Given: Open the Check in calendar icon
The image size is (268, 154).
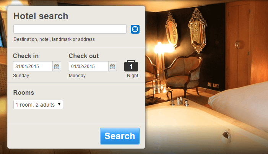Looking at the screenshot, I should pos(57,66).
